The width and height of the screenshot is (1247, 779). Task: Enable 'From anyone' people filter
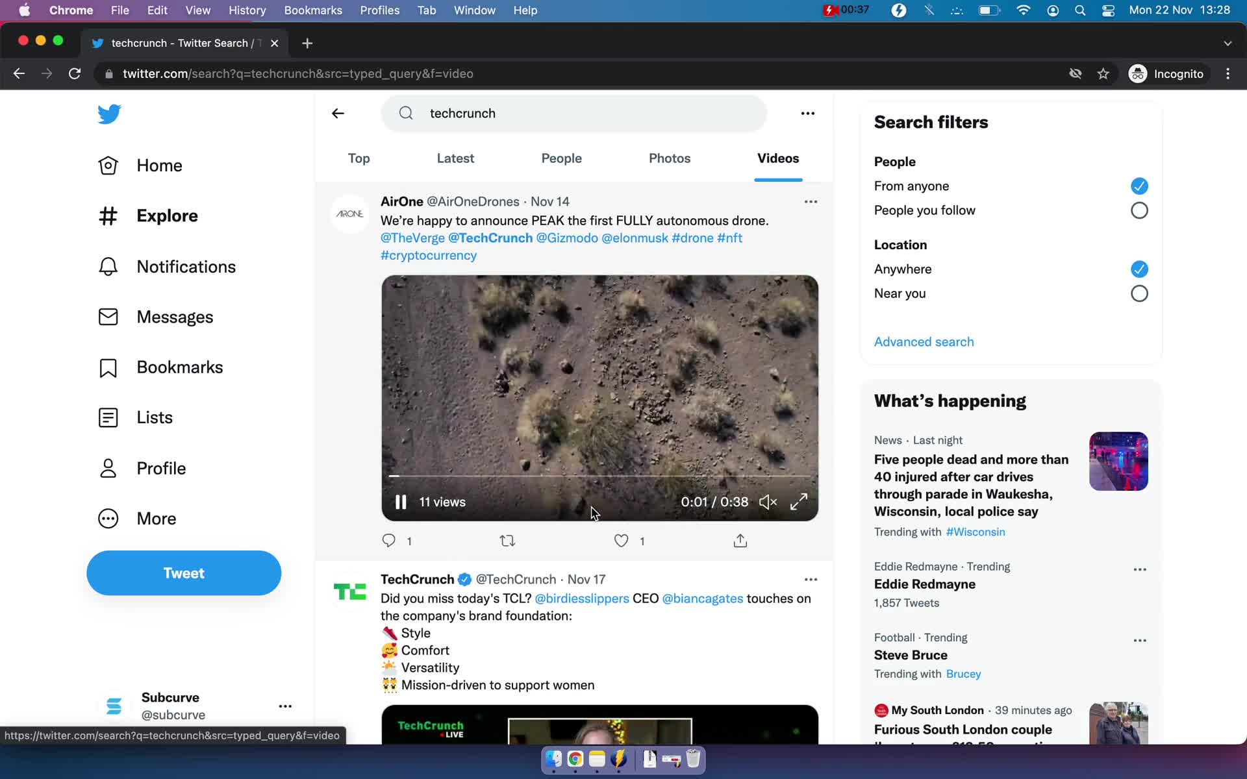pos(1139,186)
